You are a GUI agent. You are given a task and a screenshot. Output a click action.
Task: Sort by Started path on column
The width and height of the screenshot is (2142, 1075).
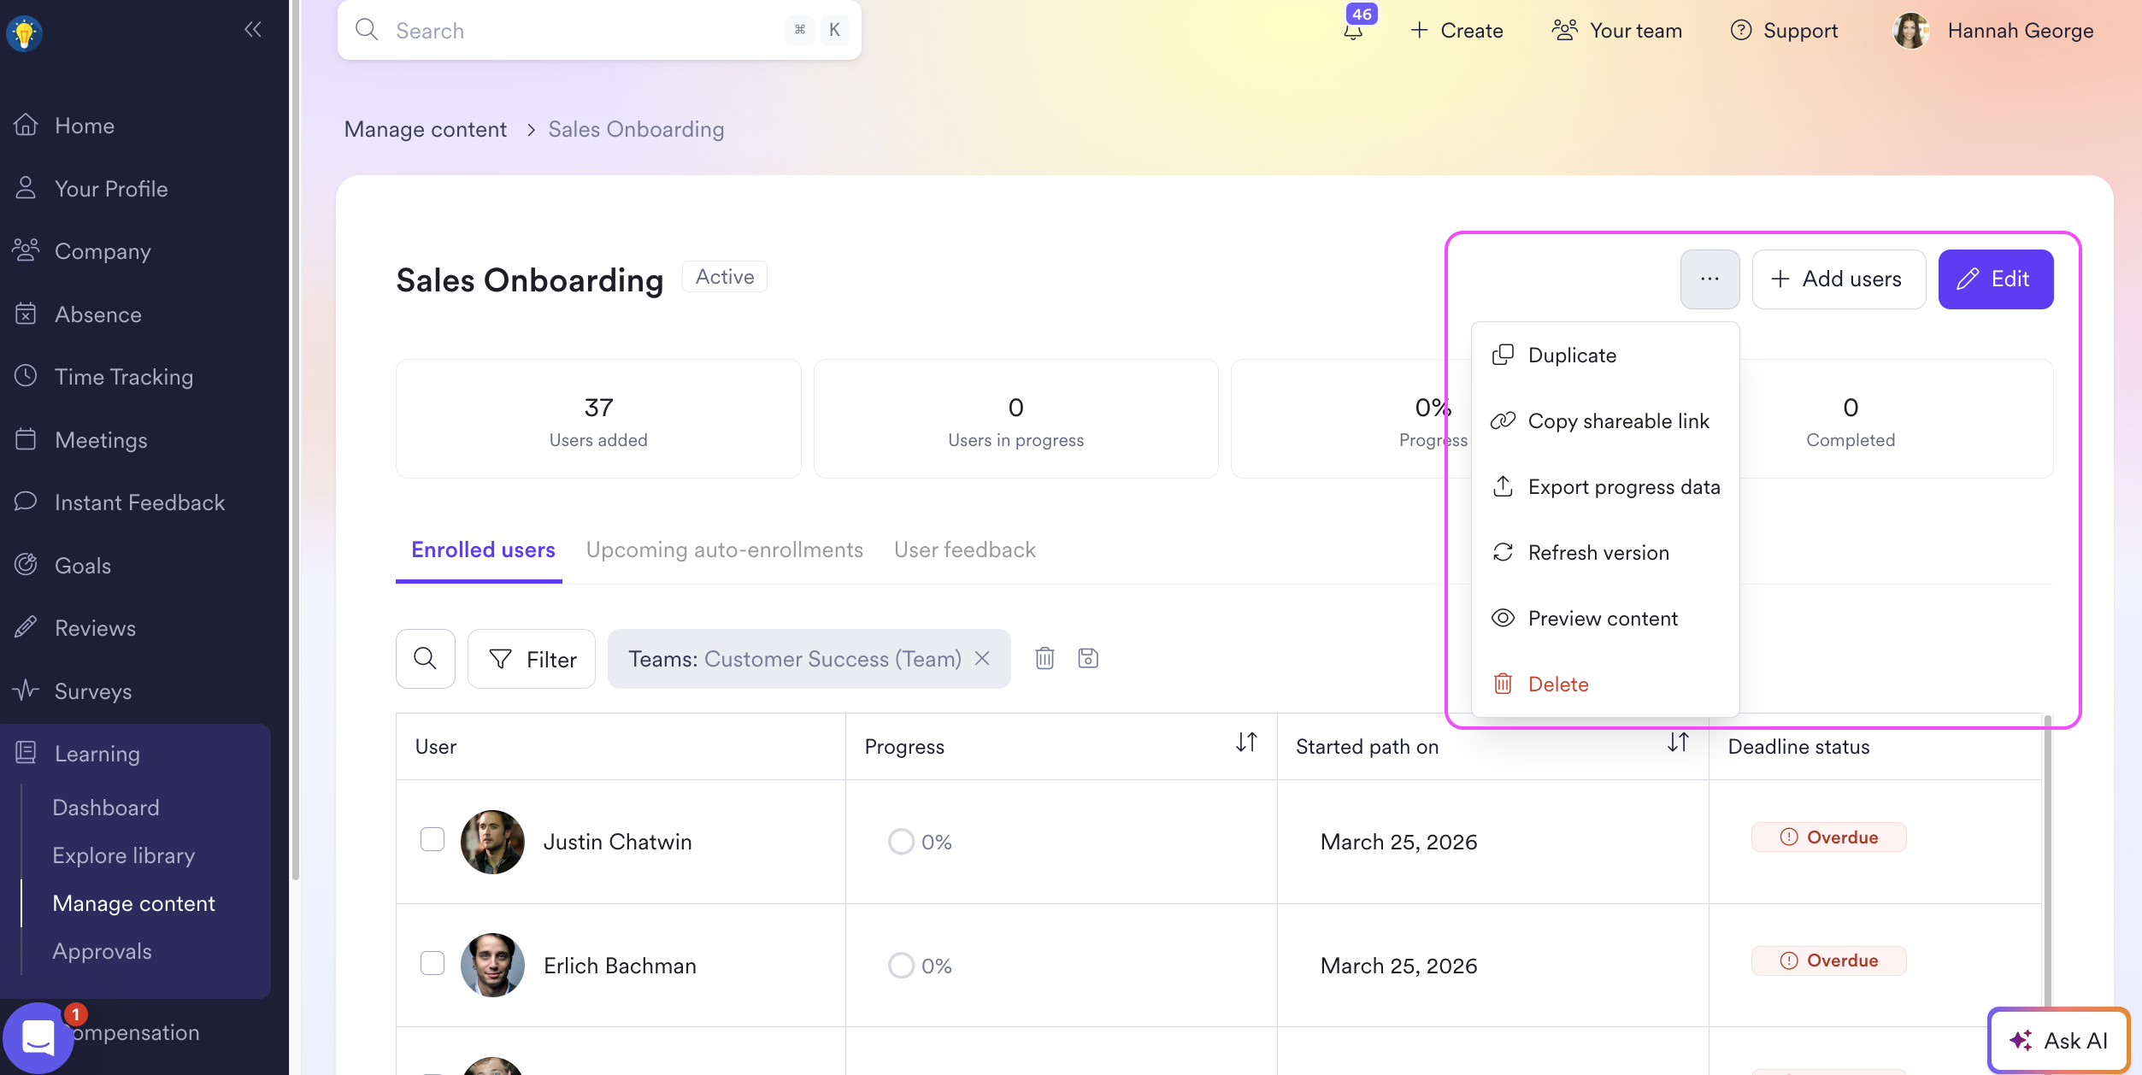tap(1678, 743)
